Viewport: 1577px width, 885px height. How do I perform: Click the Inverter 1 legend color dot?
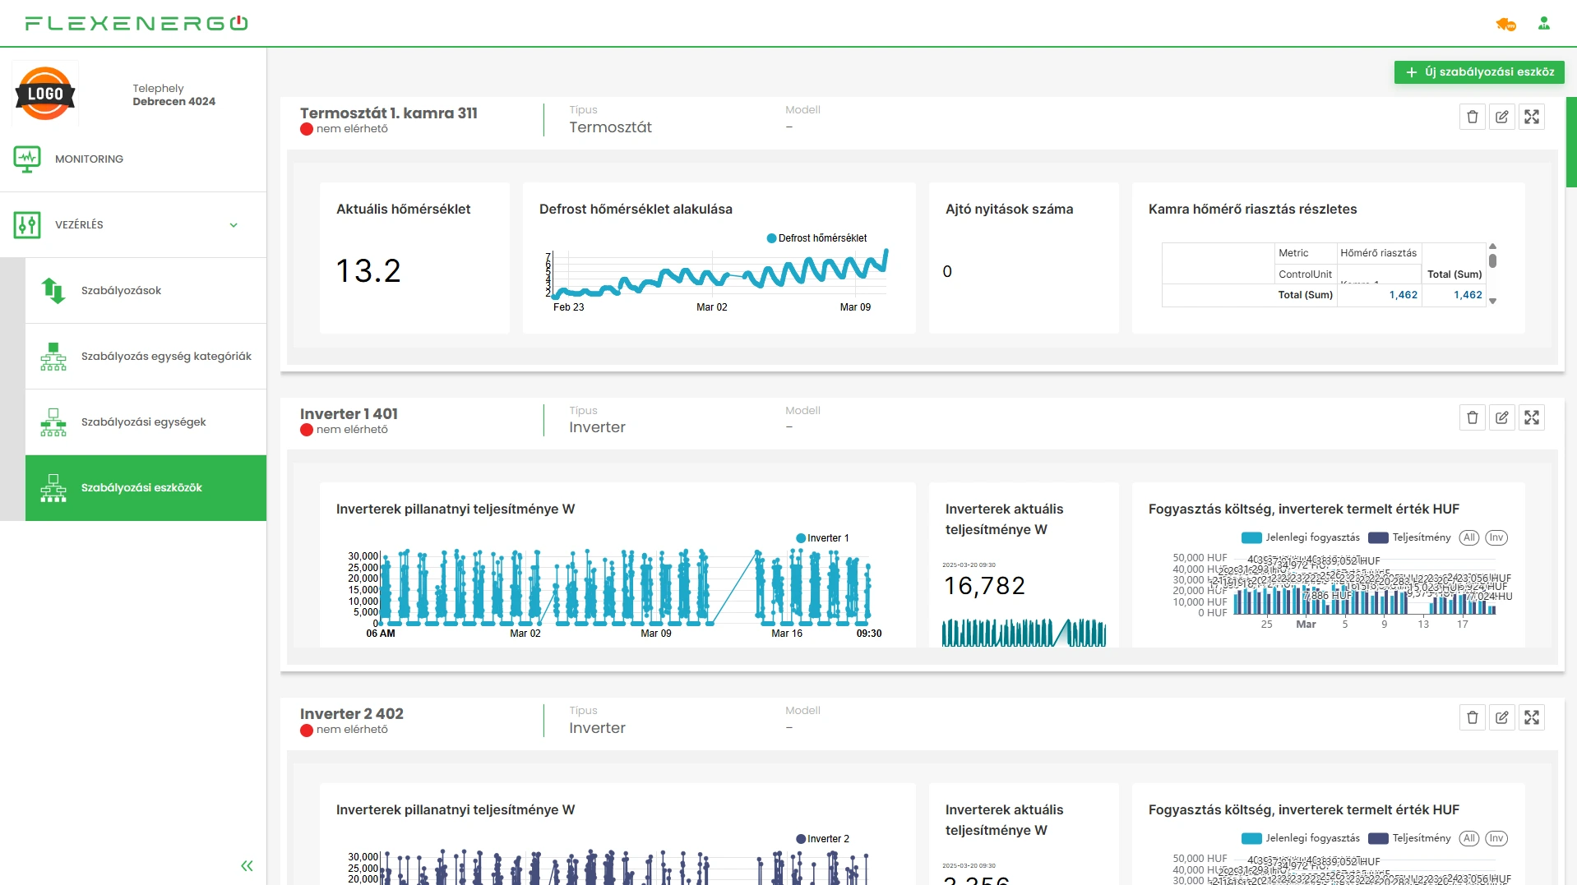pos(801,538)
